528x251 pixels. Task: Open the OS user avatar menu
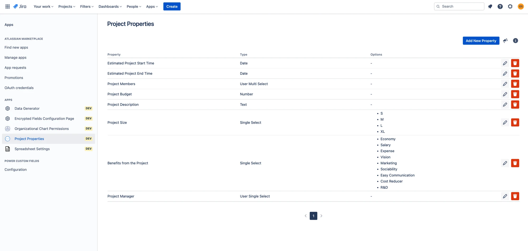click(x=521, y=6)
